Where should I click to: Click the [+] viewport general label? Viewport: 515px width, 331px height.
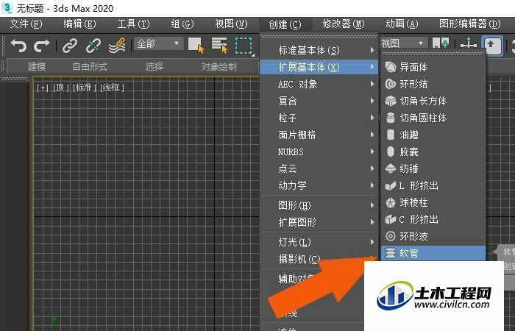click(43, 88)
